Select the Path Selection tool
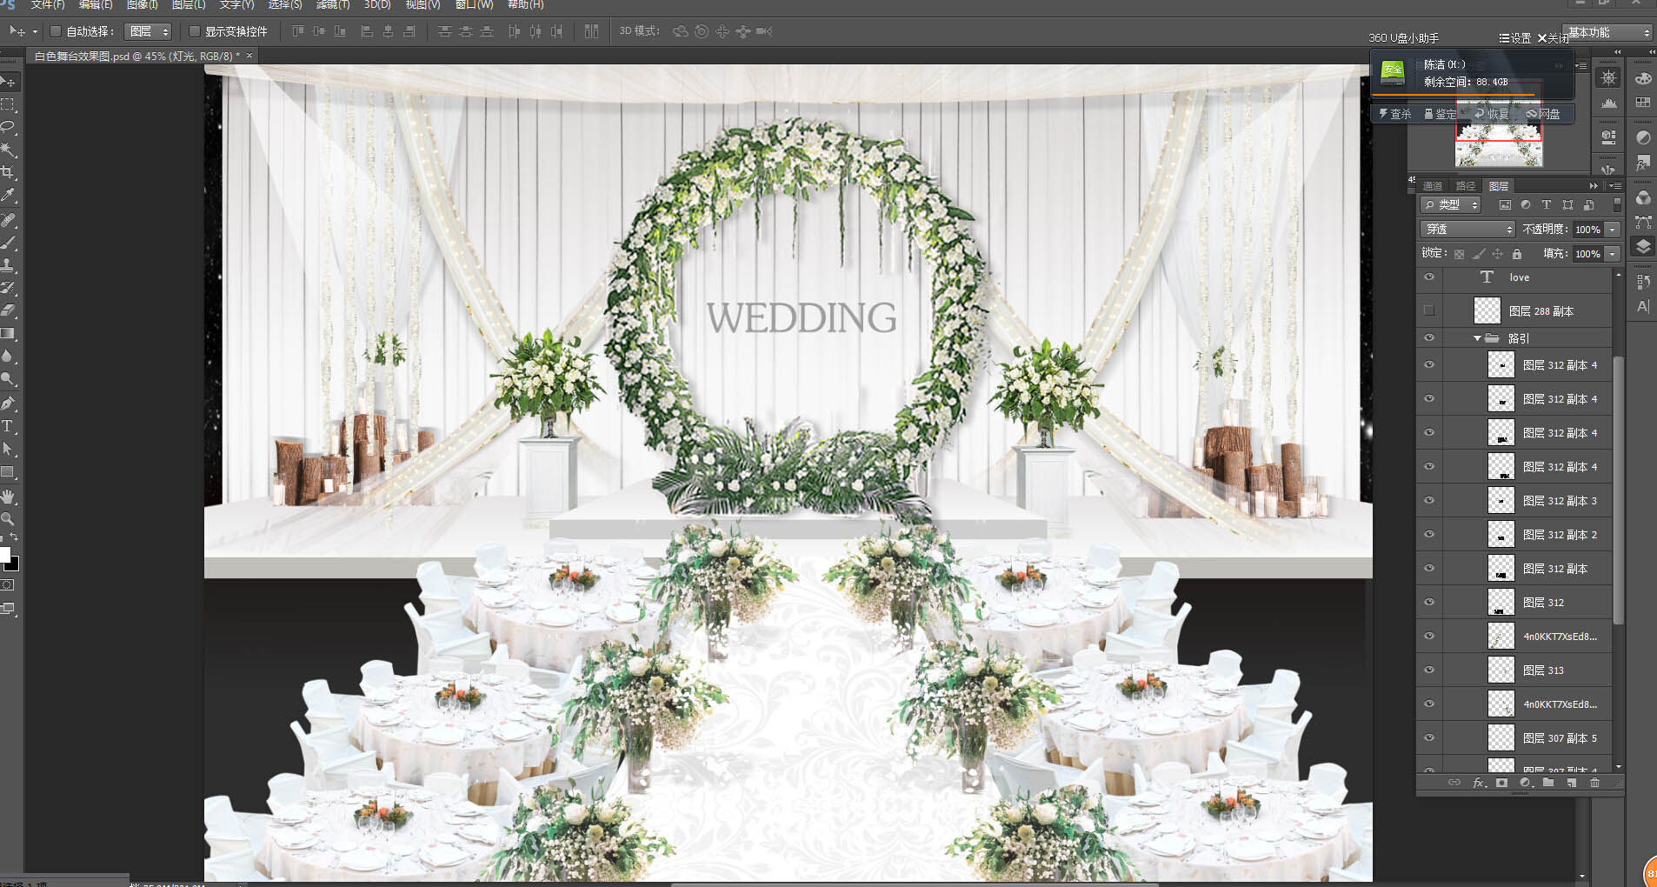Image resolution: width=1657 pixels, height=887 pixels. pos(8,449)
